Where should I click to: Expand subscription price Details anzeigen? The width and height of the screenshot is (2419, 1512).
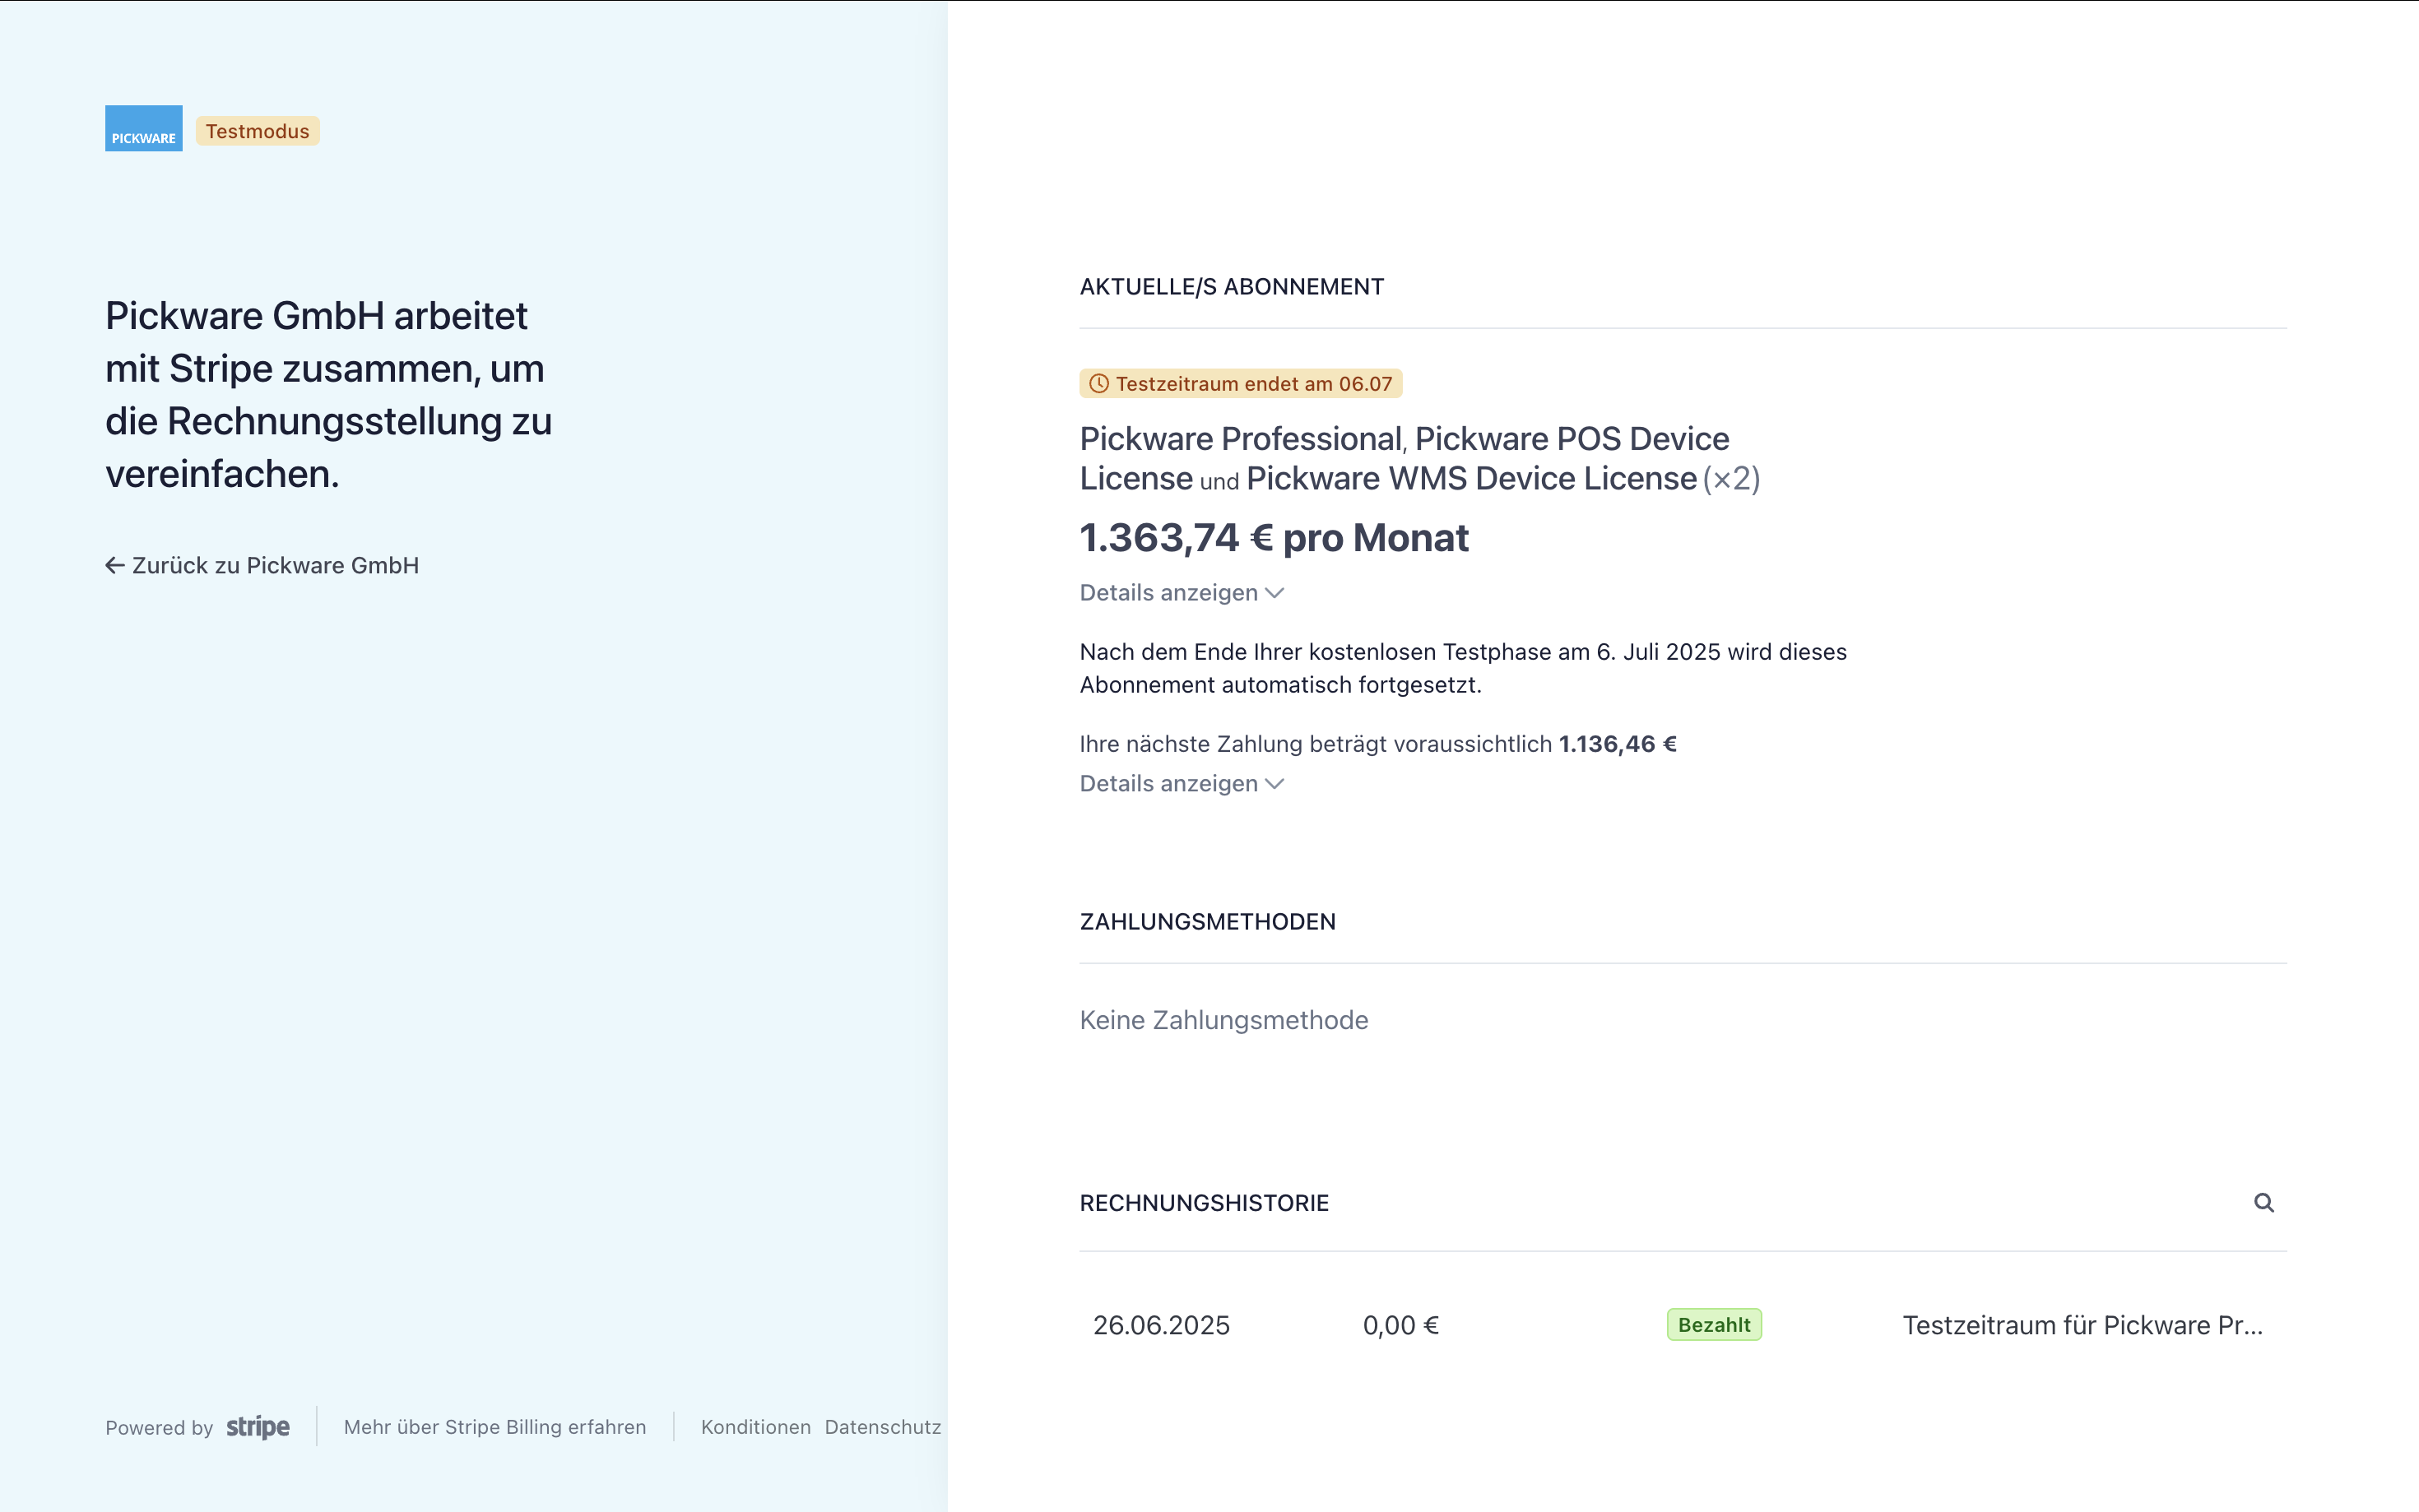pyautogui.click(x=1168, y=593)
